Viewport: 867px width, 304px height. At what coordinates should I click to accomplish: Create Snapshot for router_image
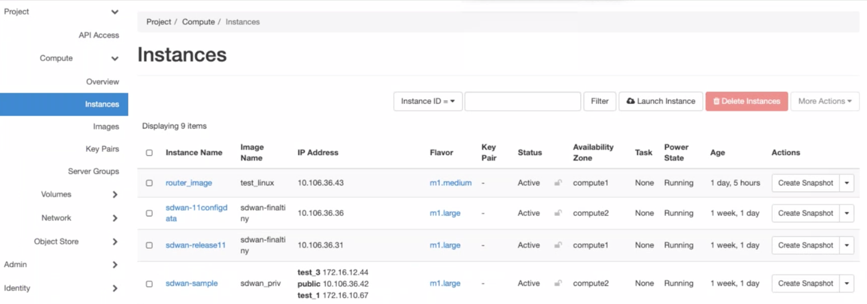click(x=805, y=183)
